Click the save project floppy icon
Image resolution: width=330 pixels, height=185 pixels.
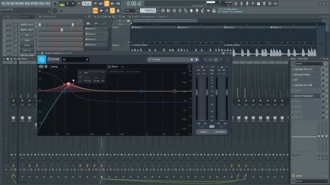click(258, 4)
